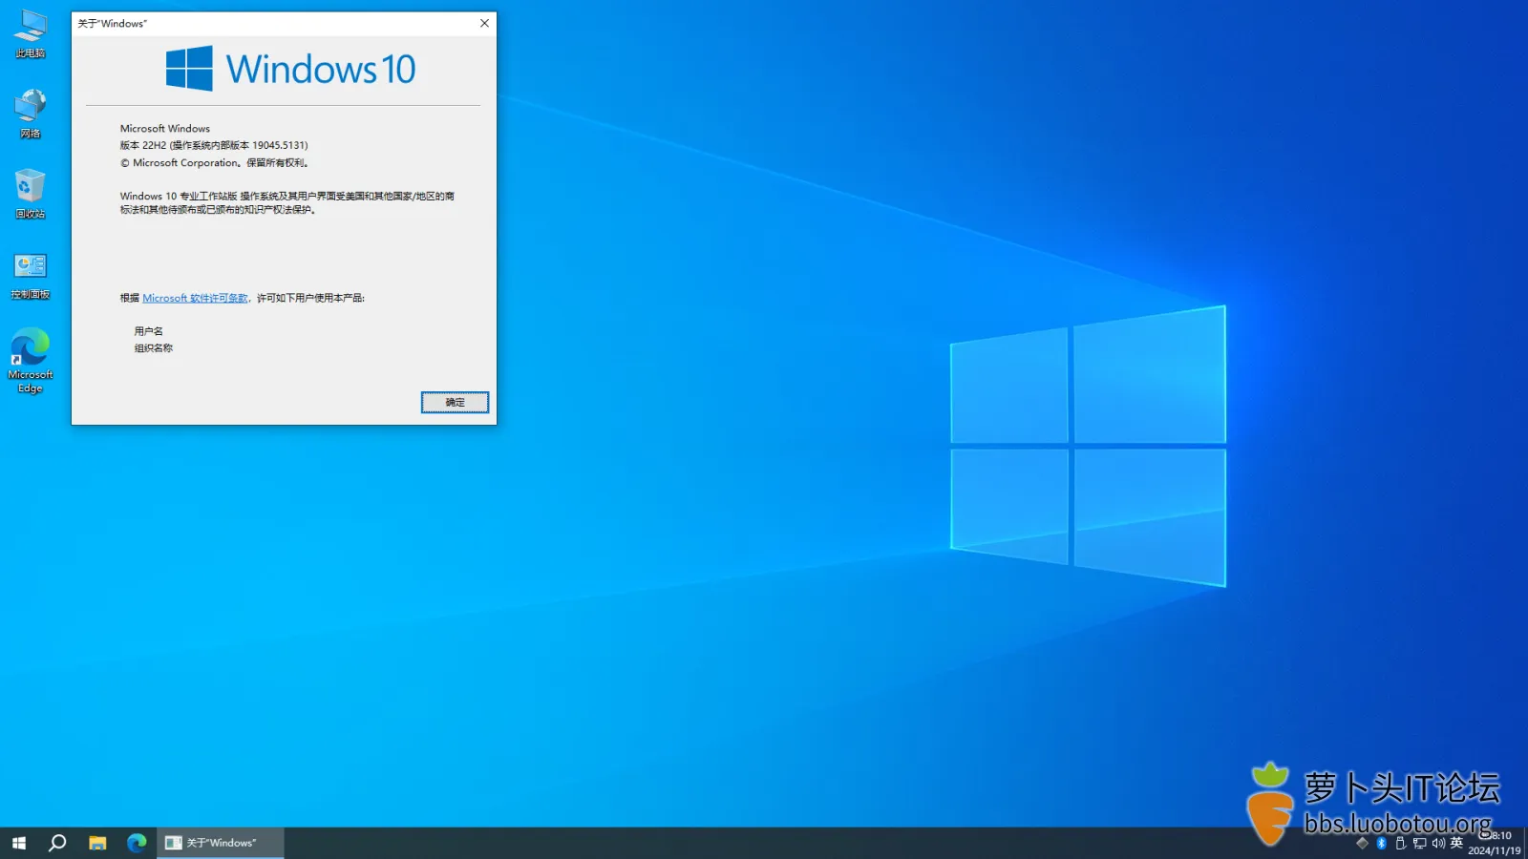Close the 关于"Windows" dialog
The height and width of the screenshot is (859, 1528).
coord(484,23)
